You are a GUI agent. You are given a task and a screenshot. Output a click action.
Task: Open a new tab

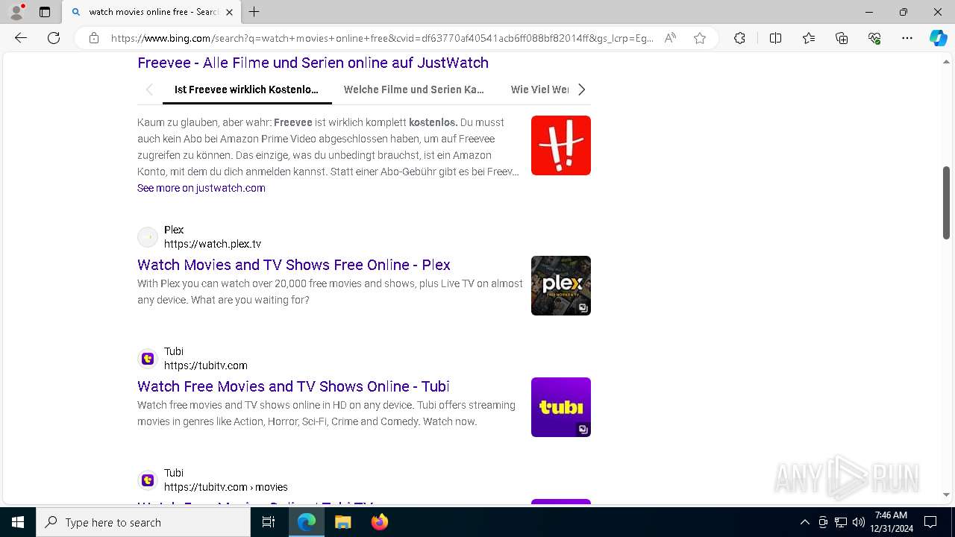click(254, 12)
